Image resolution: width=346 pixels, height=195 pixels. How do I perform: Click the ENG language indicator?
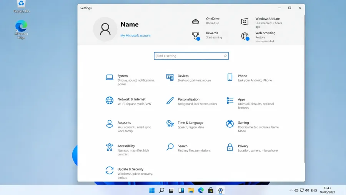[314, 190]
